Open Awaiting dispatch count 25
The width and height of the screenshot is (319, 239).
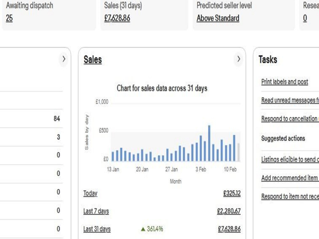[x=9, y=18]
